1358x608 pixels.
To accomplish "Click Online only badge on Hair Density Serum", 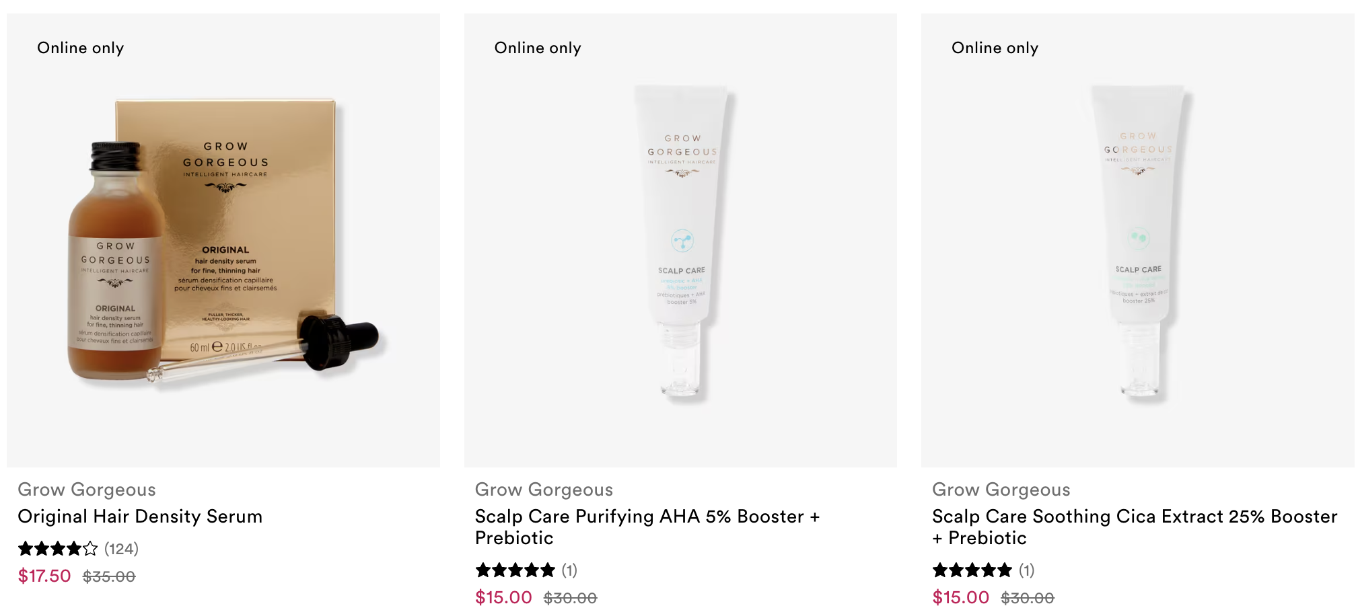I will tap(81, 48).
